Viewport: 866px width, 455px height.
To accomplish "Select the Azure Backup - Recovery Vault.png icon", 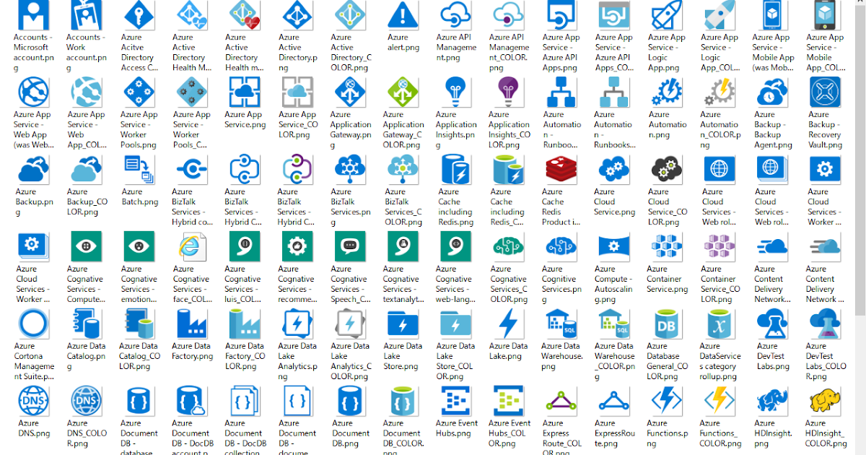I will tap(825, 92).
